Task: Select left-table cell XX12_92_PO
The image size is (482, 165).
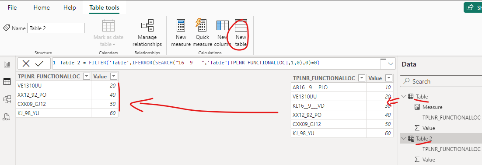Action: pos(53,95)
